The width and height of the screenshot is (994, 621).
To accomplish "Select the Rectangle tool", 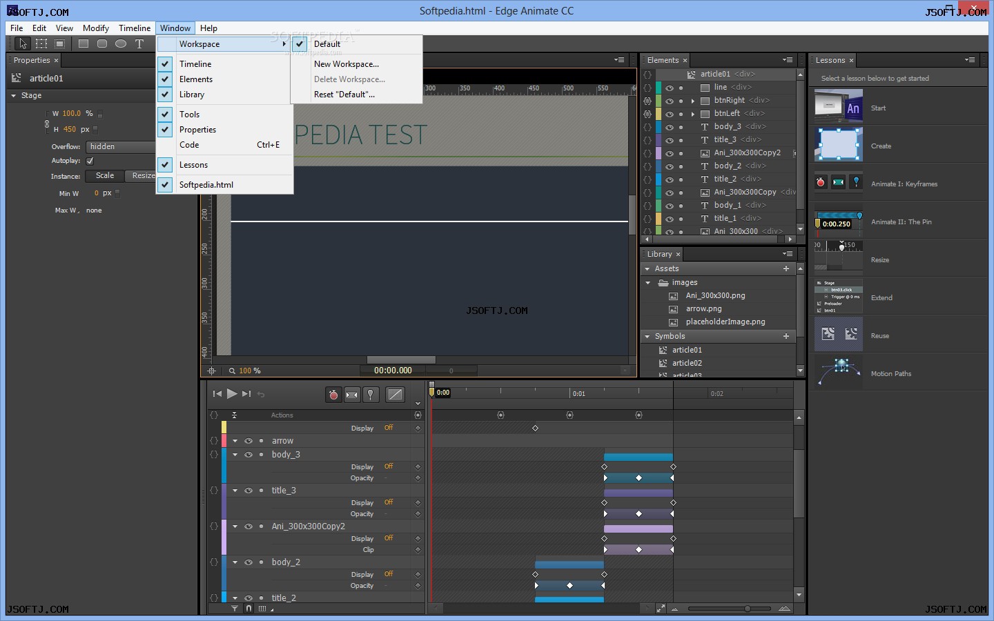I will click(84, 43).
